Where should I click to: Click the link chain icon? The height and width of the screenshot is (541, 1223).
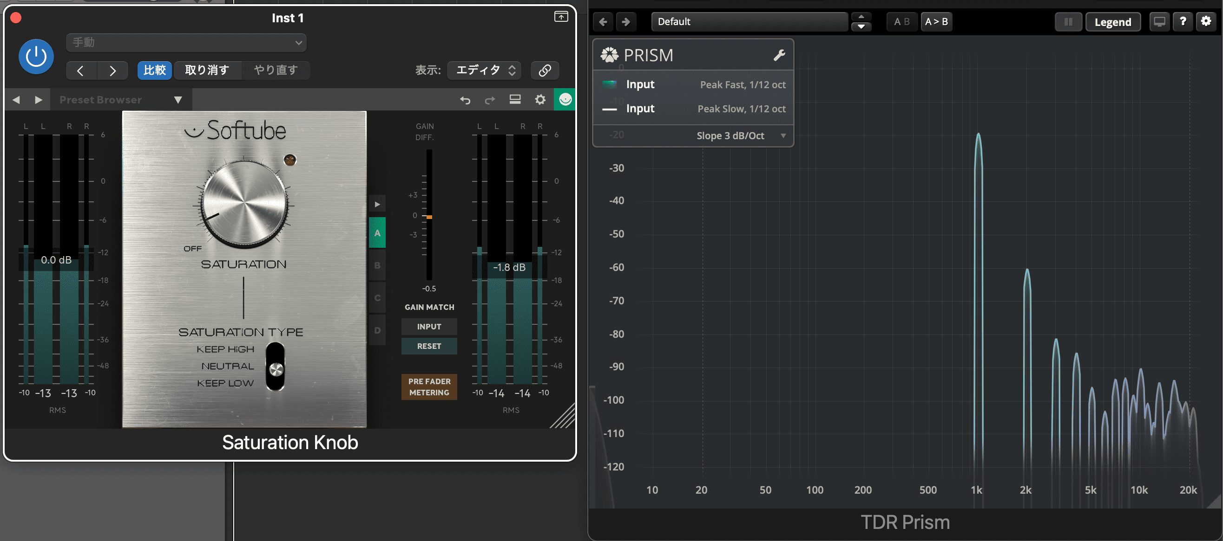tap(545, 70)
